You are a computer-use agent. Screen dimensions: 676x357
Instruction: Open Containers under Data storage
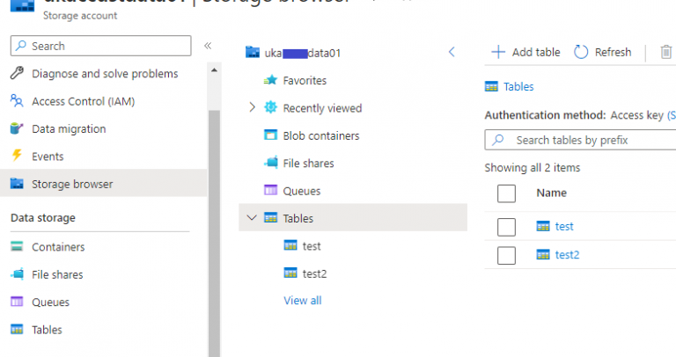coord(58,247)
